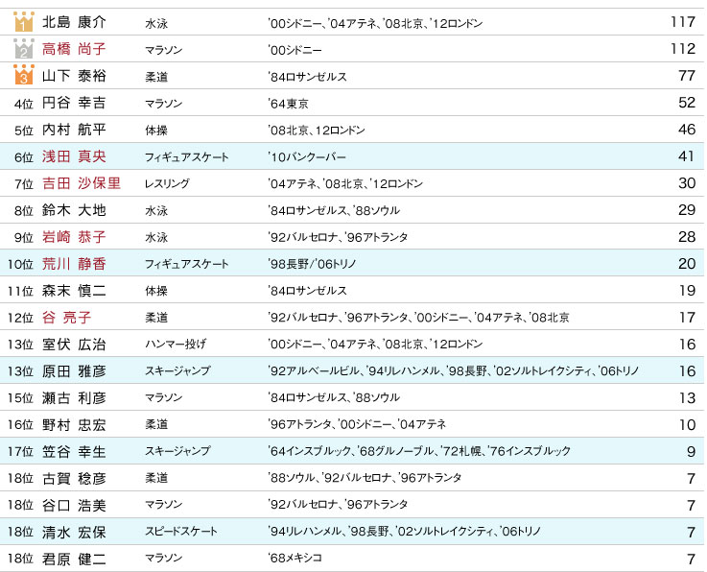Select the name 原田 雅彦
This screenshot has width=707, height=572.
point(74,370)
